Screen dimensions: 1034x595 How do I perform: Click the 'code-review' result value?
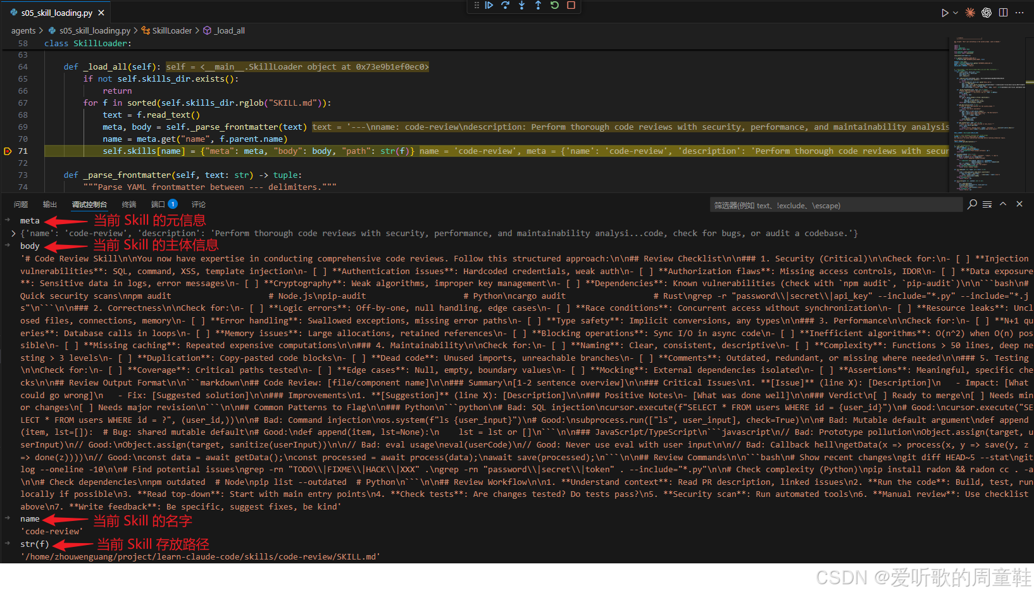51,532
